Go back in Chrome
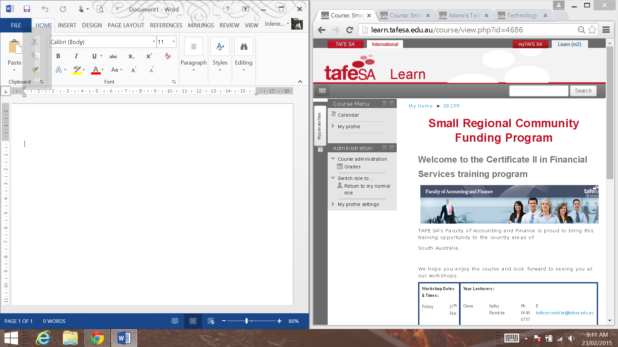Image resolution: width=618 pixels, height=347 pixels. tap(322, 30)
